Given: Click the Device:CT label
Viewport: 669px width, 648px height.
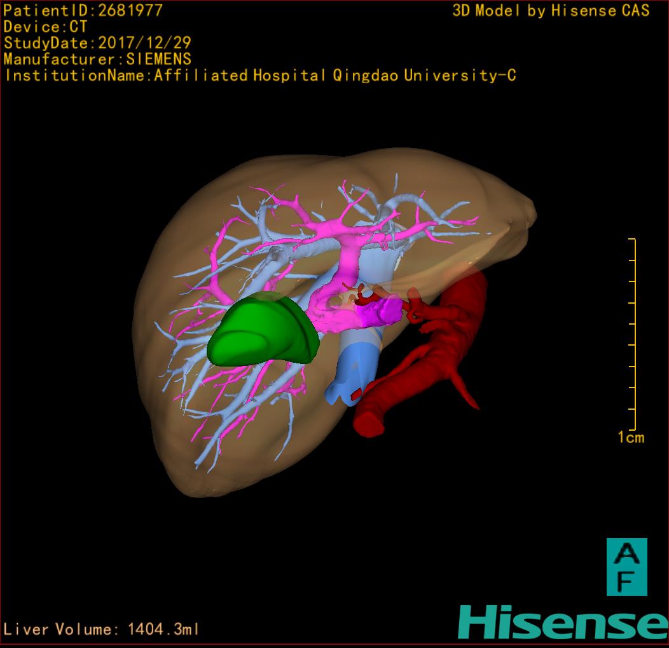Looking at the screenshot, I should coord(45,27).
